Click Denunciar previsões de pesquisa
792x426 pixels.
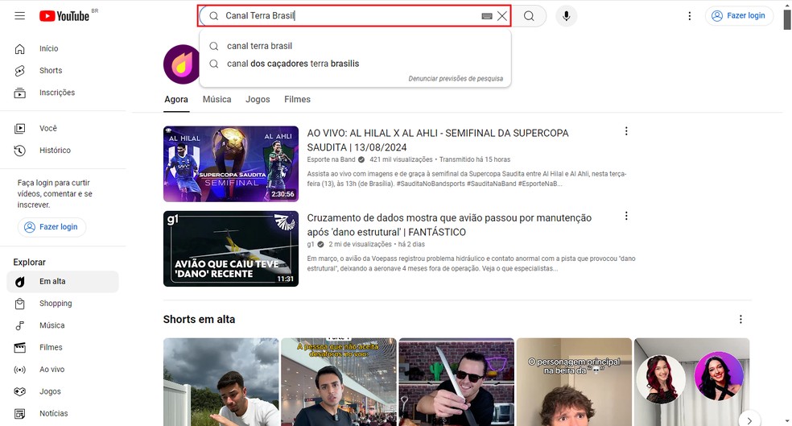456,78
